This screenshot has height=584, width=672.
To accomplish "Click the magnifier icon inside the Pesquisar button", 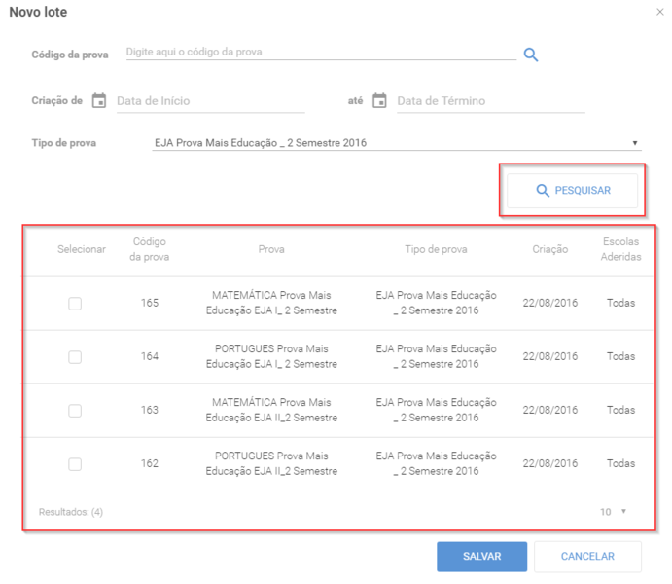I will [x=543, y=191].
